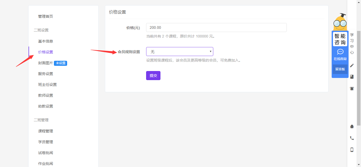Navigate to 班主任设置

47,85
